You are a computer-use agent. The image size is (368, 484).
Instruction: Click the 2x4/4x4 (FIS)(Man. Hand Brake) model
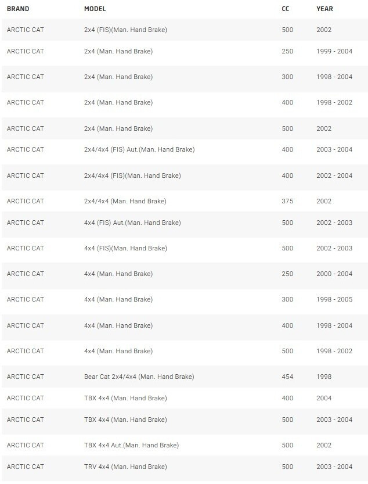[132, 175]
